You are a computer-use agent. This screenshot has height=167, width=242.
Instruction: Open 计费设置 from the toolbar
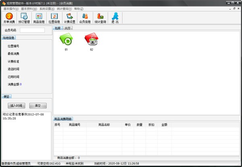(x=70, y=18)
